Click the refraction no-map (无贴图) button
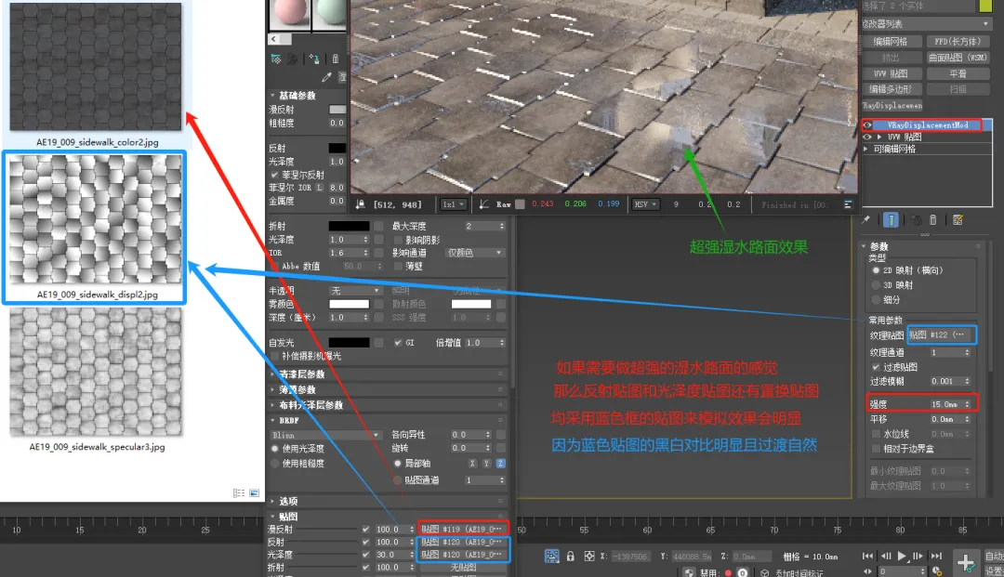 464,568
